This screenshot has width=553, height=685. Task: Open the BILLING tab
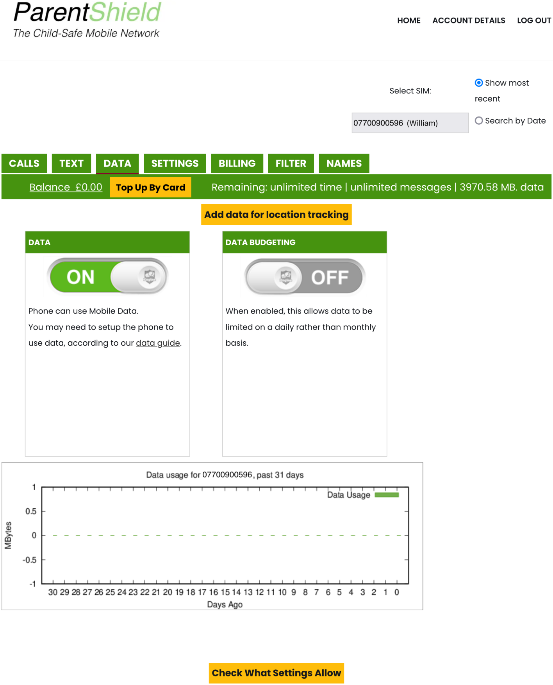coord(237,163)
